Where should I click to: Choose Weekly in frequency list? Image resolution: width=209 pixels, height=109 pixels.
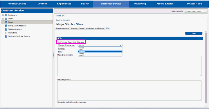click(x=100, y=54)
